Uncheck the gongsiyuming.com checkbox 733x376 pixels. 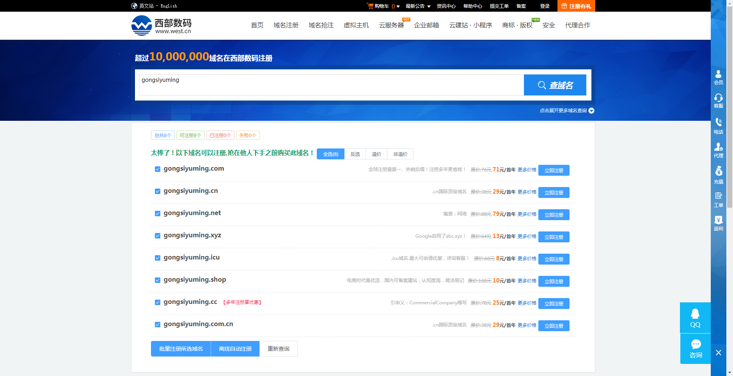(x=157, y=169)
